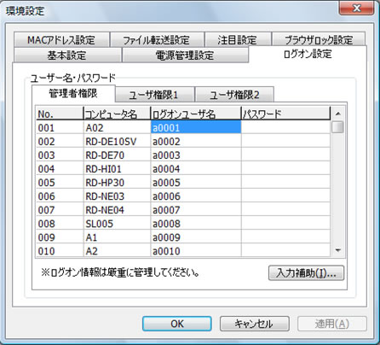This screenshot has height=345, width=380.
Task: Switch to the MACアドレス設定 tab
Action: 61,39
